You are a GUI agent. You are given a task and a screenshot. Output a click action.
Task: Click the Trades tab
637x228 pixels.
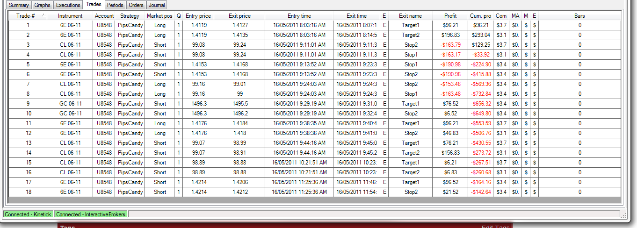click(94, 5)
